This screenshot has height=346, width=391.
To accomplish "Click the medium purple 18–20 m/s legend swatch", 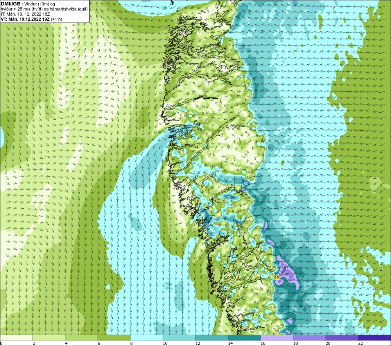I will point(309,337).
